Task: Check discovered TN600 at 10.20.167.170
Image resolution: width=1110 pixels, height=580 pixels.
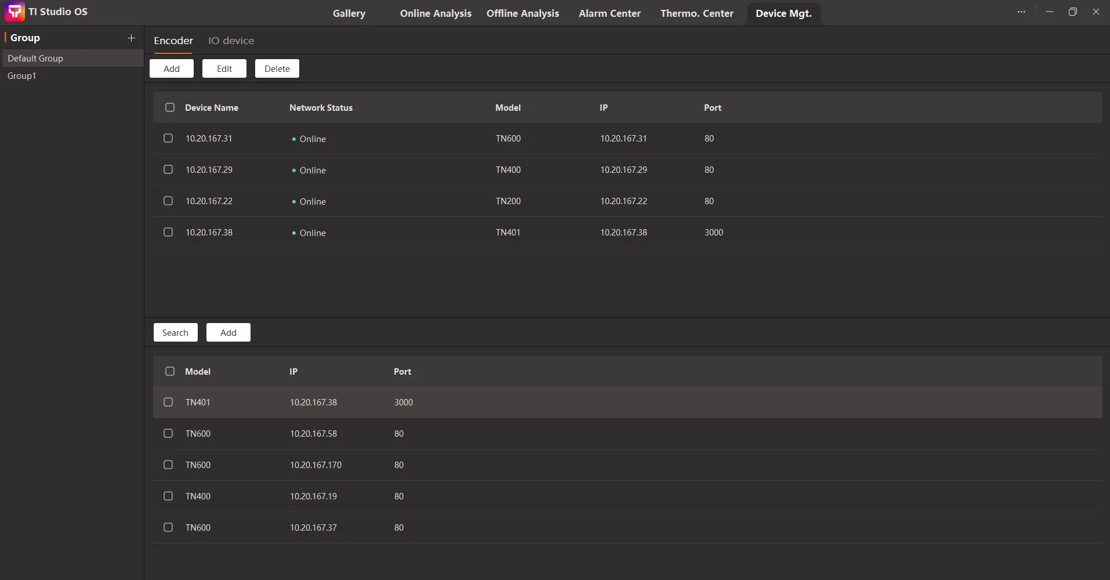Action: point(168,465)
